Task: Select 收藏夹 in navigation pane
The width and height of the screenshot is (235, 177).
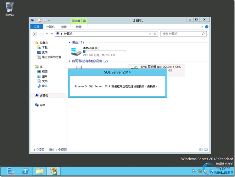Action: pyautogui.click(x=42, y=43)
